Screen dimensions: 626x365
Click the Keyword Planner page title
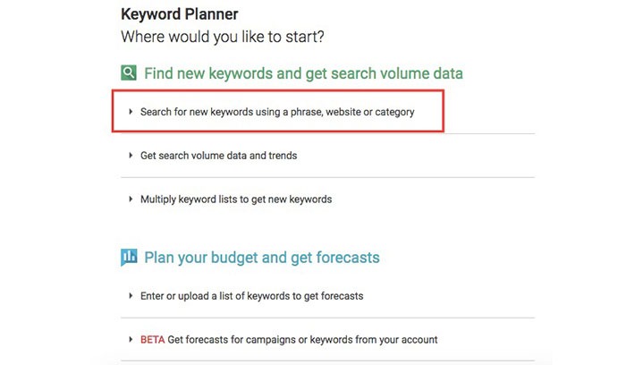coord(179,14)
